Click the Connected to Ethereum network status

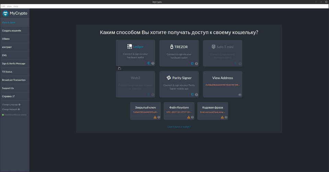[x=14, y=115]
